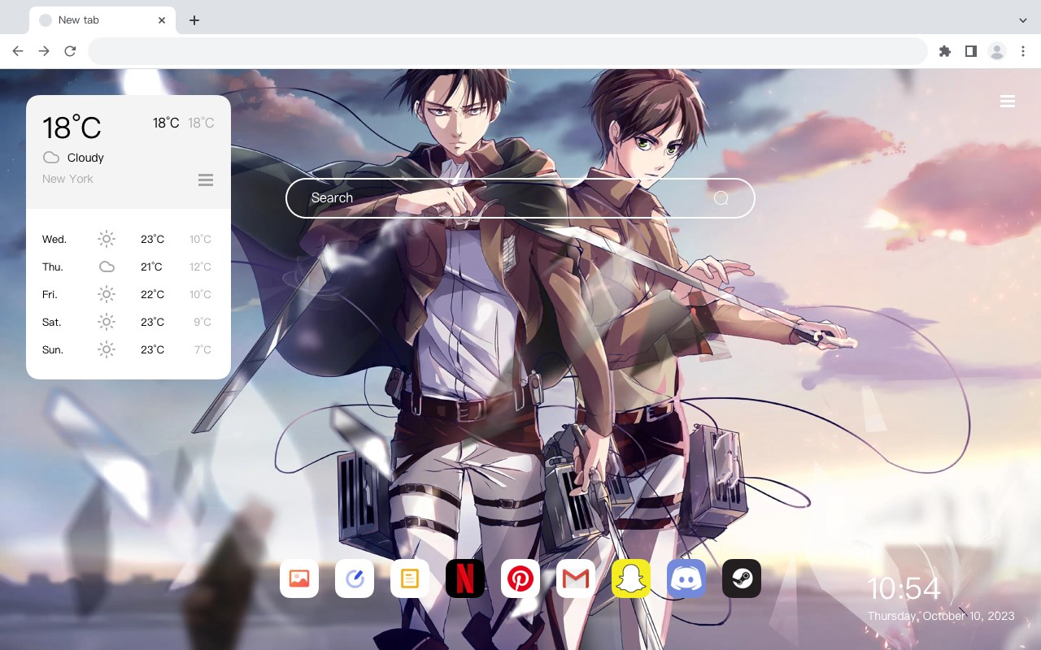Open the Gmail shortcut
Viewport: 1041px width, 650px height.
point(576,578)
